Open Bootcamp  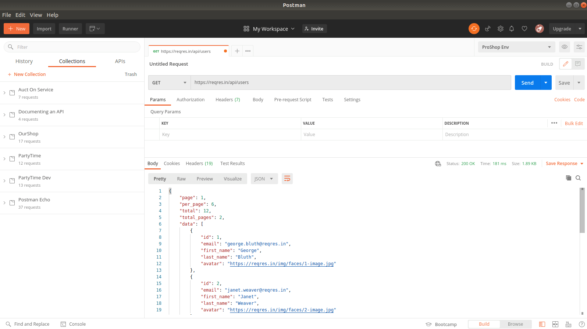click(441, 324)
